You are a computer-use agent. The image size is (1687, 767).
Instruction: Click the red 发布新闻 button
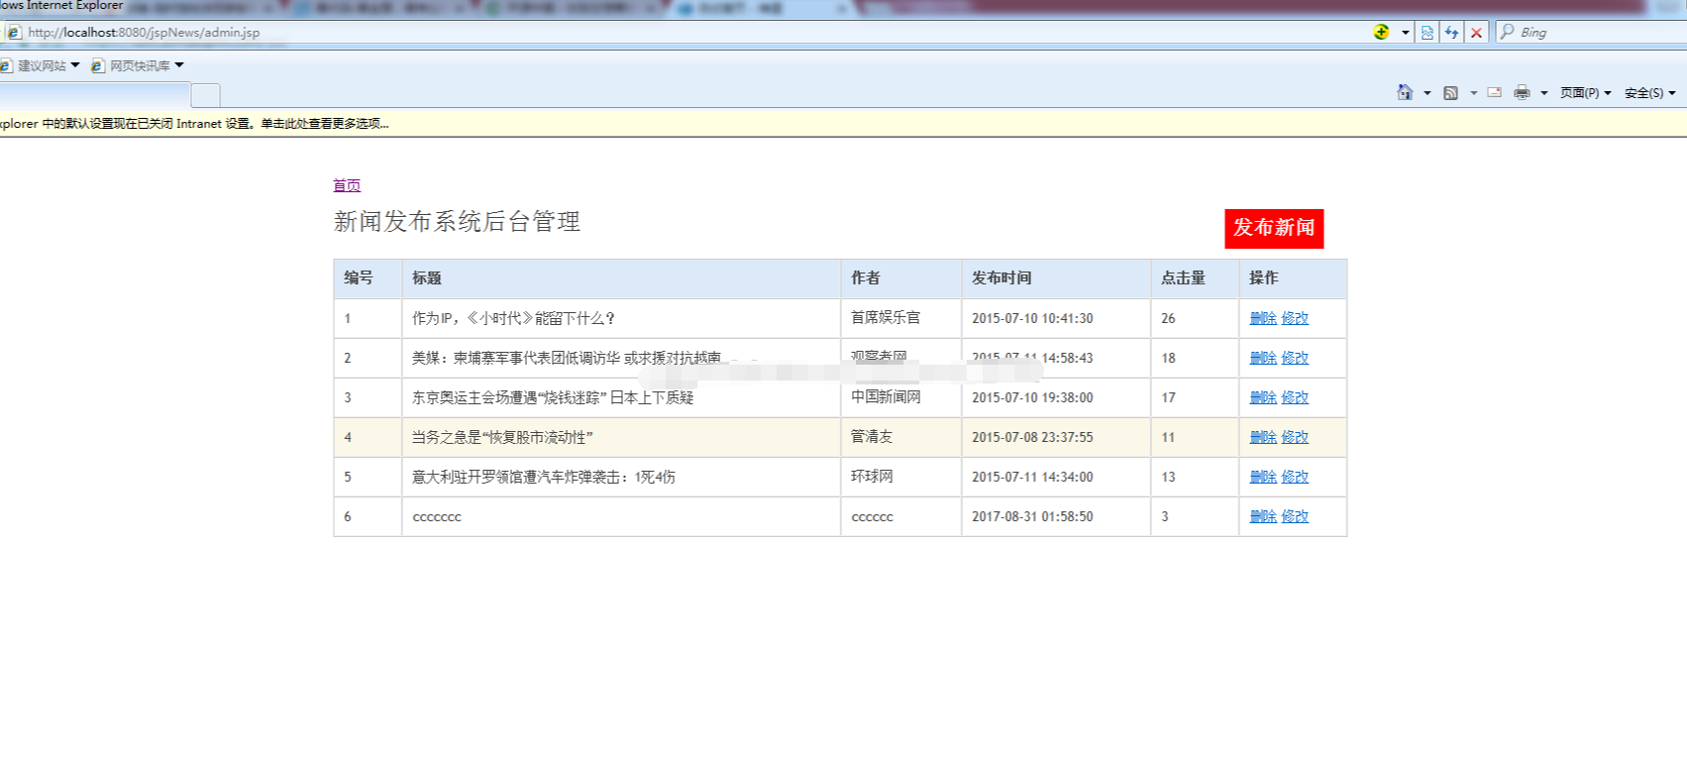coord(1274,228)
